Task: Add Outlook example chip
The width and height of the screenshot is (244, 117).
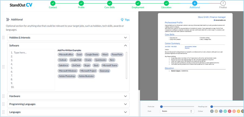Action: (63, 60)
